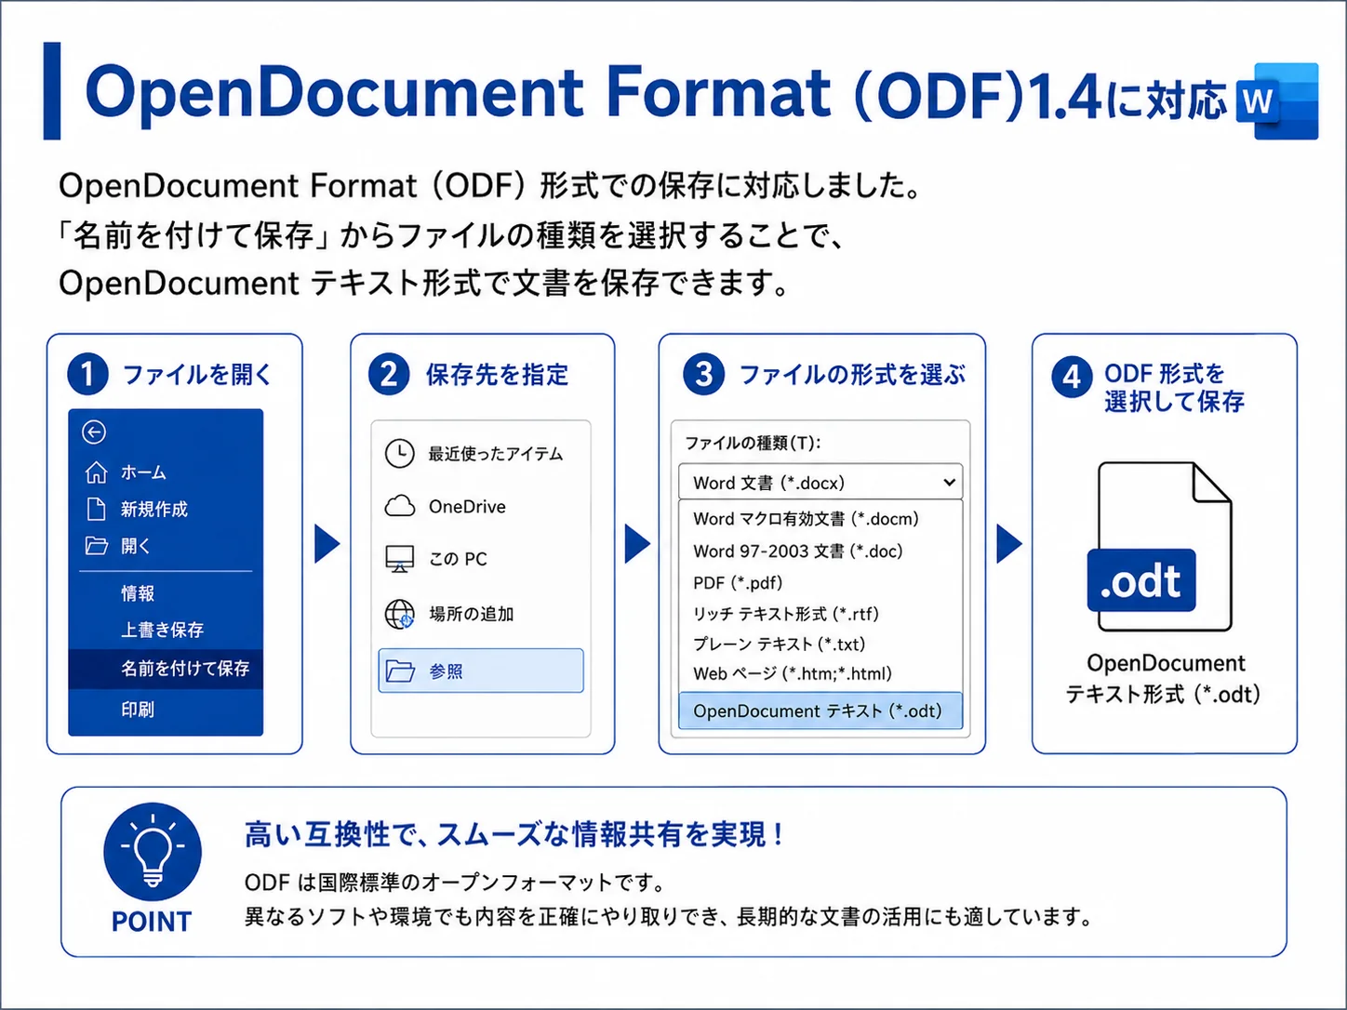Click the clock icon for 最近使ったアイテム
The height and width of the screenshot is (1010, 1347).
pyautogui.click(x=400, y=453)
